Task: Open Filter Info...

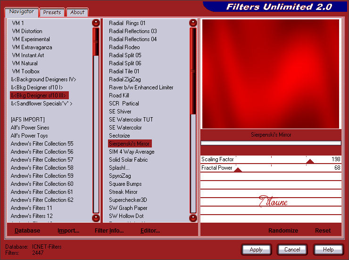Action: click(x=109, y=231)
